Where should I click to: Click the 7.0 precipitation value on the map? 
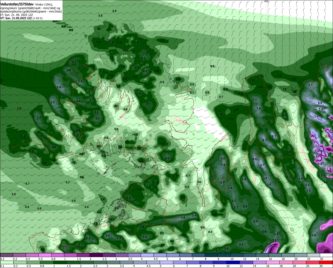320,164
